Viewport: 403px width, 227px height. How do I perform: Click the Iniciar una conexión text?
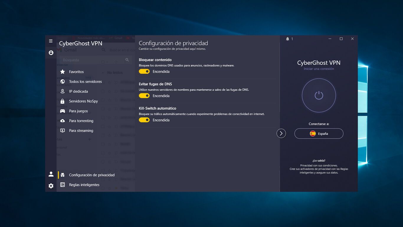coord(319,69)
